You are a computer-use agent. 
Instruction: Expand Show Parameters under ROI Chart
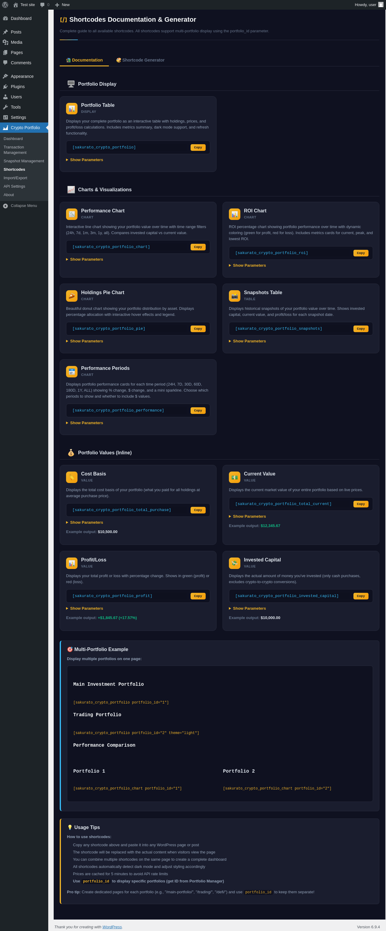coord(247,265)
